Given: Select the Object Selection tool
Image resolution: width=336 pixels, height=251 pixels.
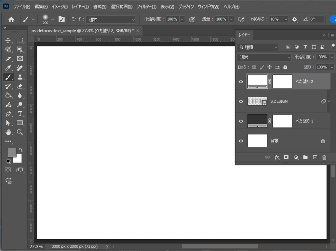Looking at the screenshot, I should [x=20, y=49].
